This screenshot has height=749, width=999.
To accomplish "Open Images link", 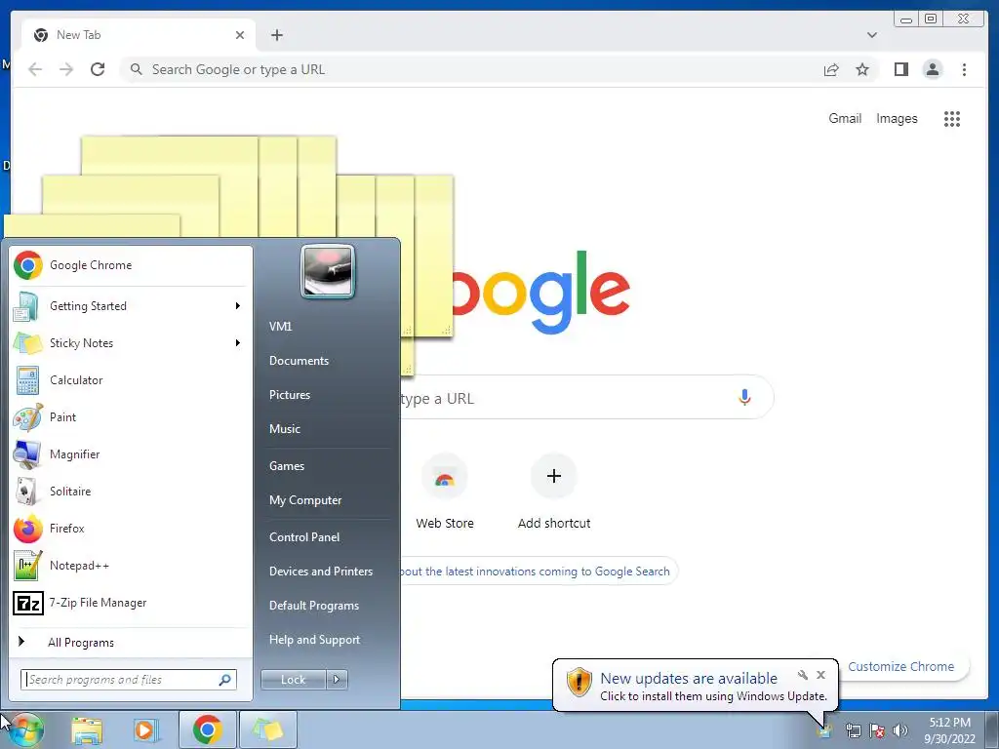I will coord(897,118).
